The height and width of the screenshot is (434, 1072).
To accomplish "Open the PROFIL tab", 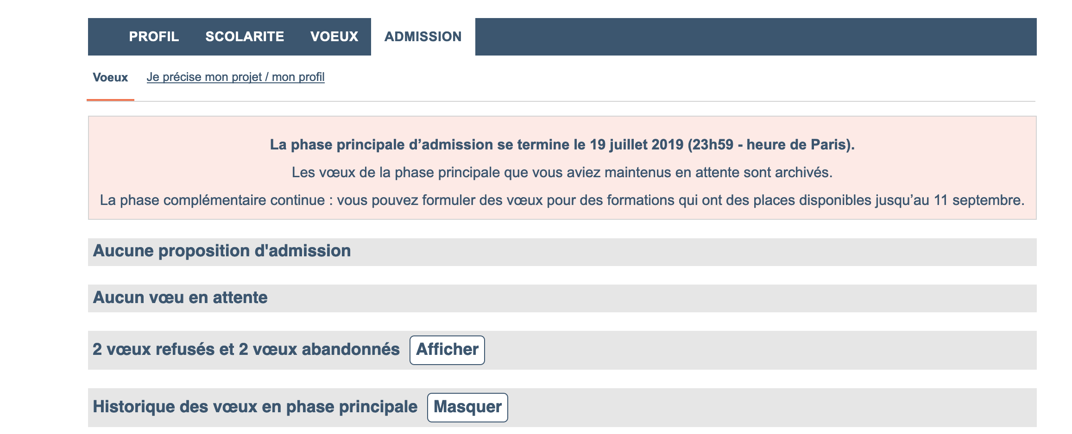I will (x=154, y=37).
